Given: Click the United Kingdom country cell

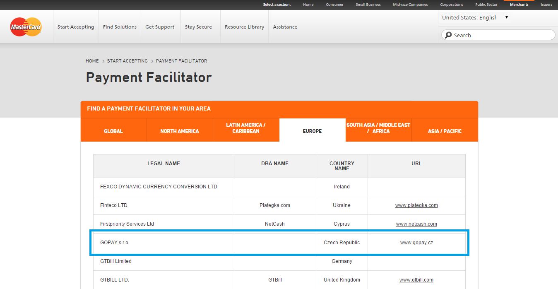Looking at the screenshot, I should click(x=342, y=280).
